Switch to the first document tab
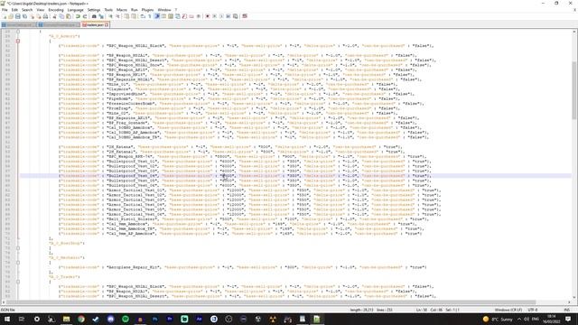This screenshot has height=325, width=578. click(x=18, y=24)
